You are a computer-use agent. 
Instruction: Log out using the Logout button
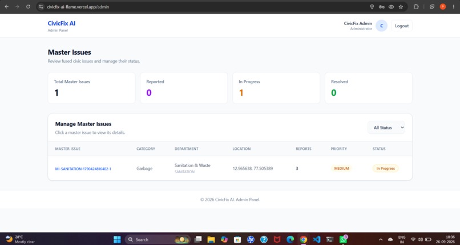[402, 26]
